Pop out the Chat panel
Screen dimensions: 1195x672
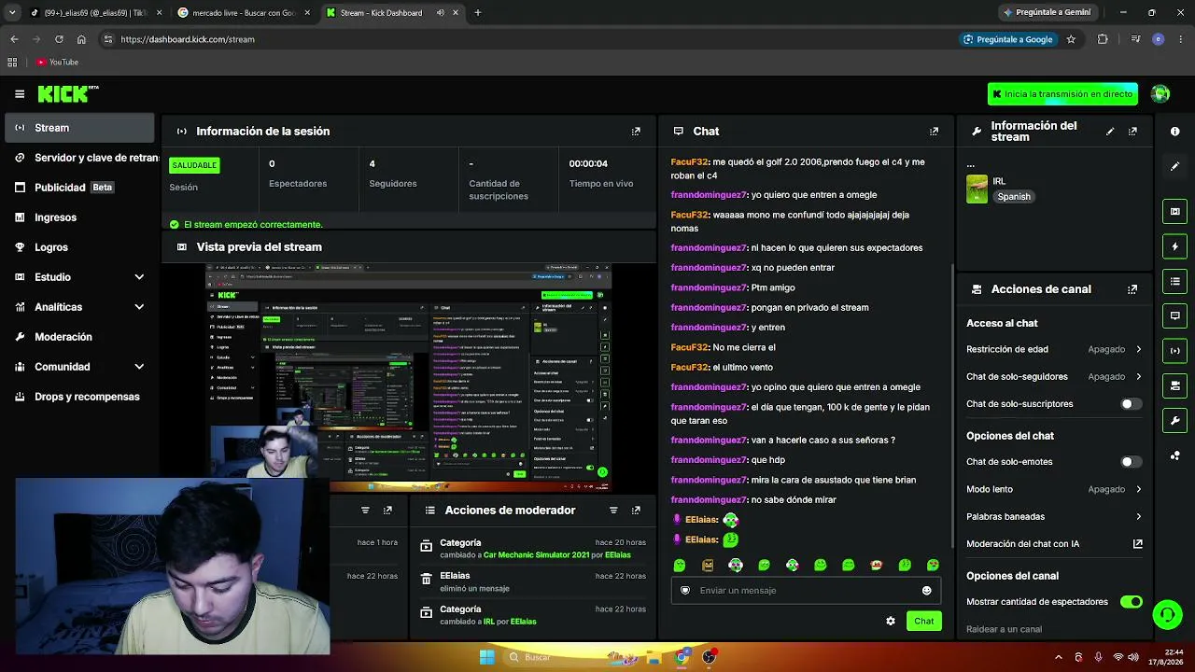[x=934, y=132]
